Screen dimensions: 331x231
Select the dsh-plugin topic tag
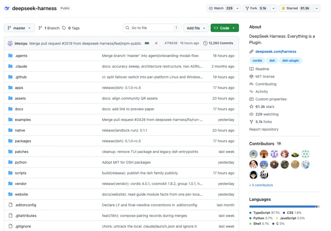pos(291,60)
